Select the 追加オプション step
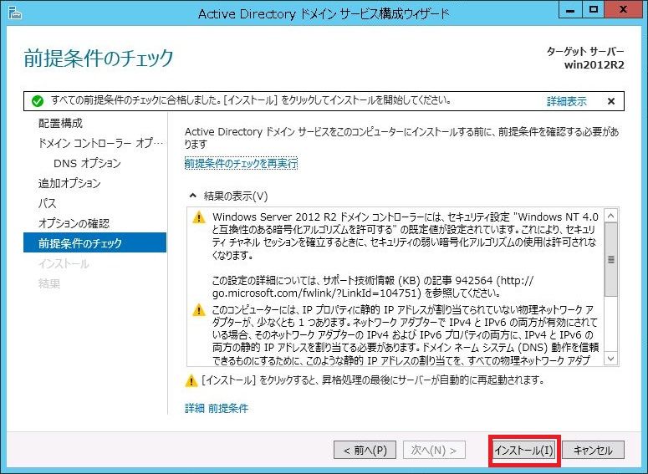This screenshot has width=648, height=474. tap(69, 183)
